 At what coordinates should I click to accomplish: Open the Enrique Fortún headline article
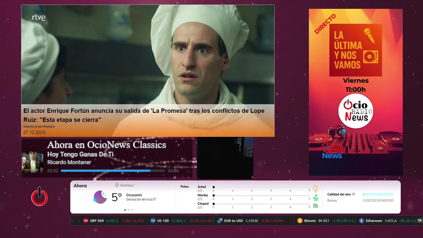click(144, 115)
